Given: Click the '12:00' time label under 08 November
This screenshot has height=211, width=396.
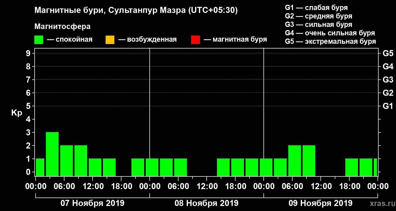Looking at the screenshot, I should 207,186.
